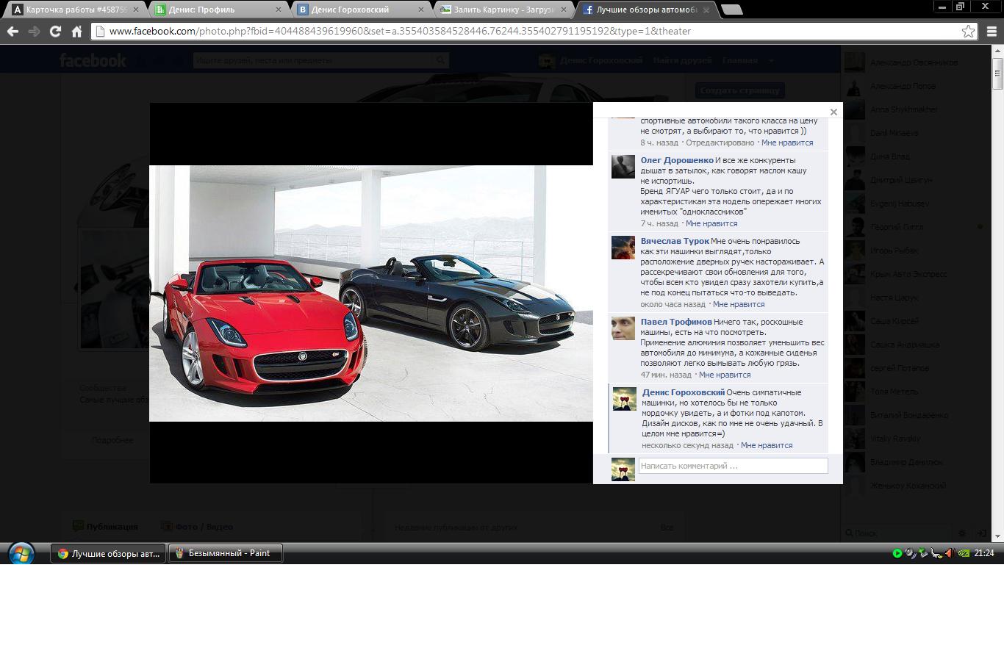Click the NVIDIA tray icon

(x=963, y=553)
